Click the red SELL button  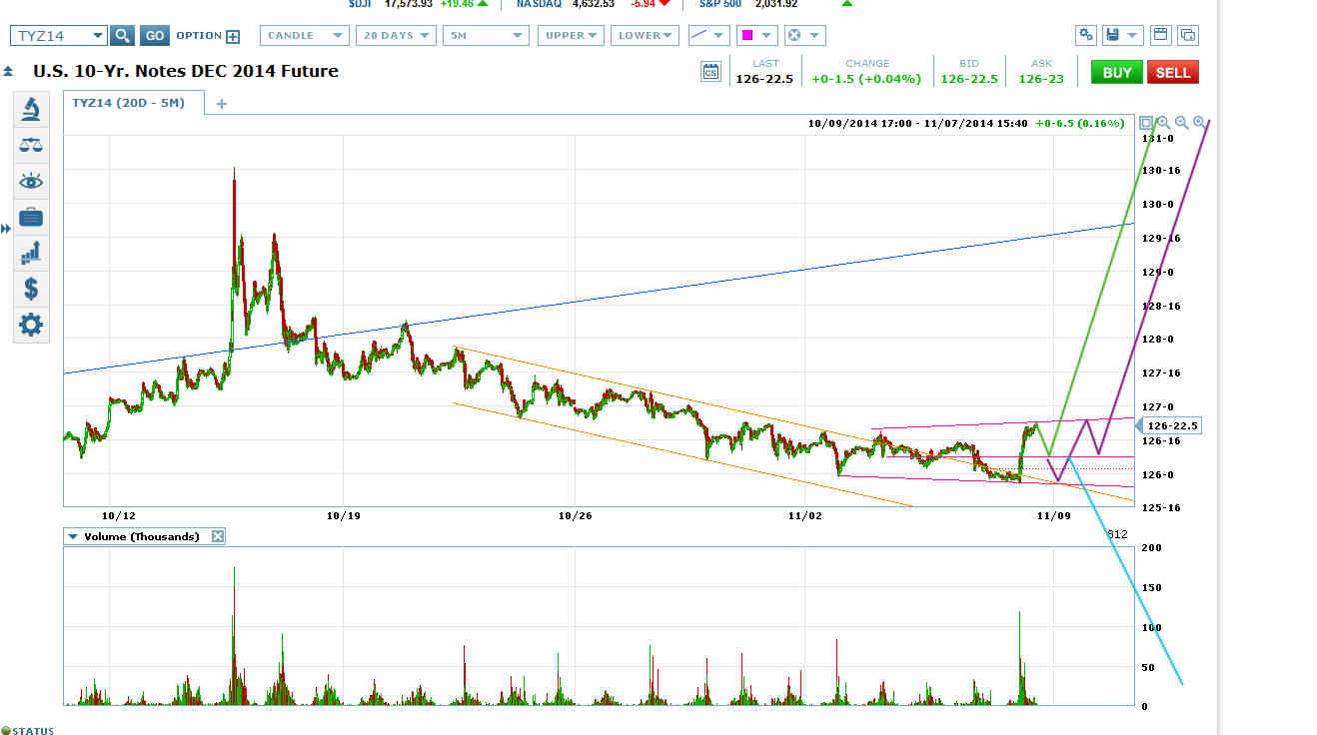click(x=1173, y=72)
